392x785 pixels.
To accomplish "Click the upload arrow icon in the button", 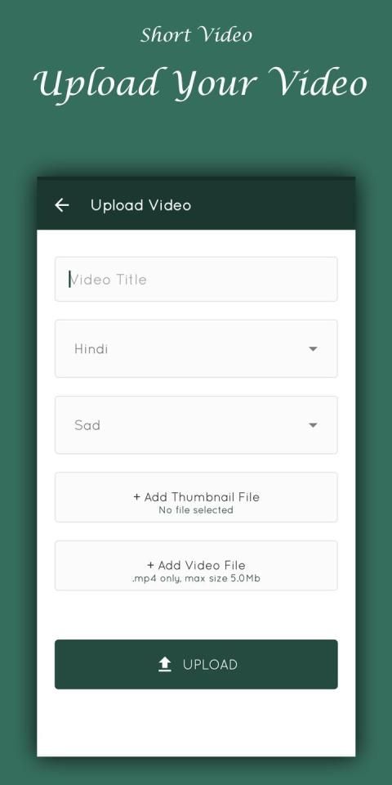I will [x=164, y=664].
